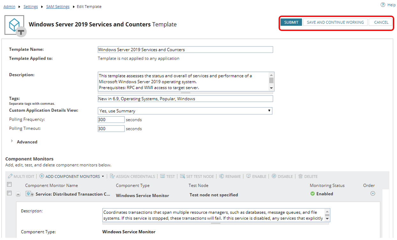Viewport: 397px width, 240px height.
Task: Tick the Distributed Transaction service row checkbox
Action: tap(10, 193)
